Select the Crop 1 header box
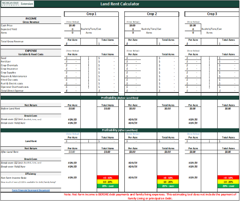The image size is (240, 201). click(91, 14)
